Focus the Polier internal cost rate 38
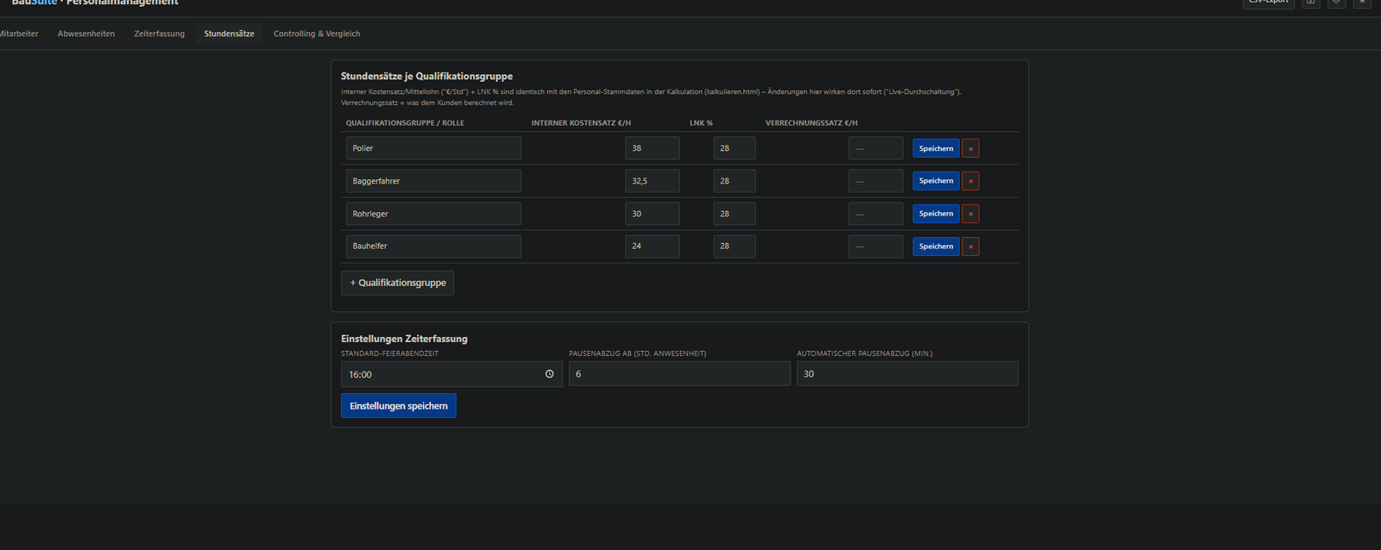The height and width of the screenshot is (550, 1381). coord(653,148)
